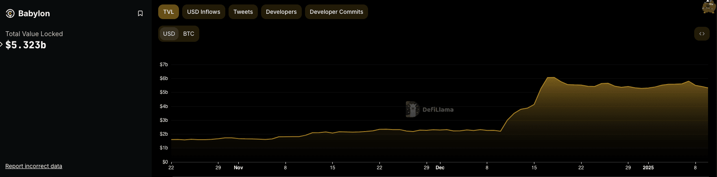
Task: Click the $4b y-axis label
Action: [x=164, y=106]
